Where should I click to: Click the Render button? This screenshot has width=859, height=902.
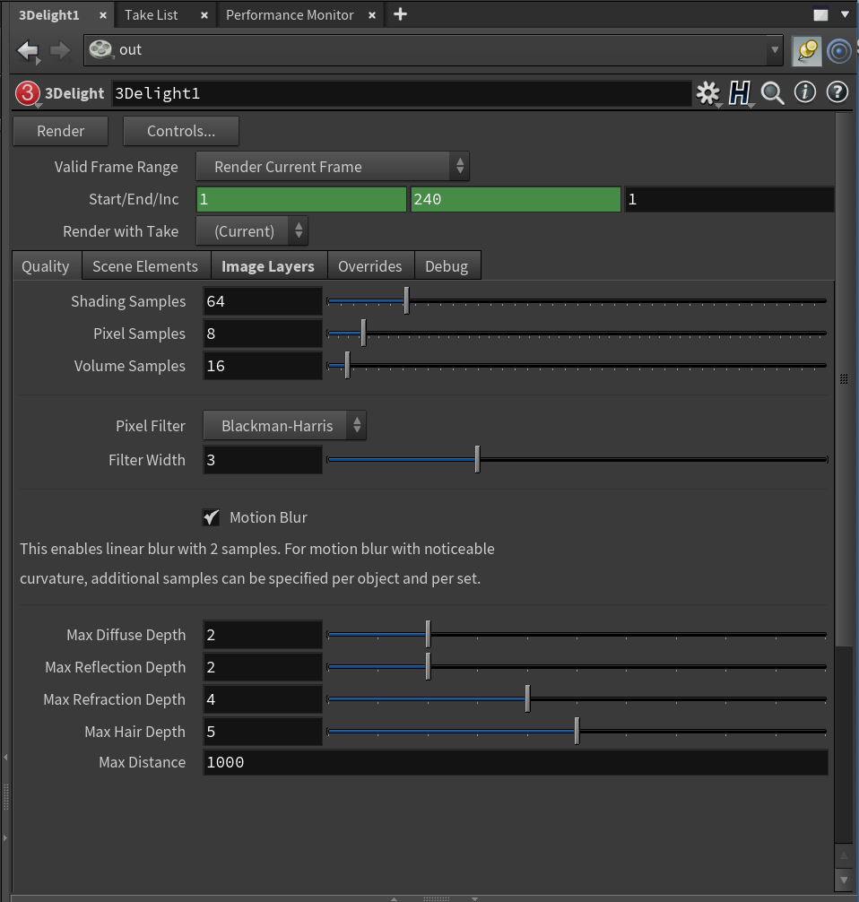tap(60, 131)
